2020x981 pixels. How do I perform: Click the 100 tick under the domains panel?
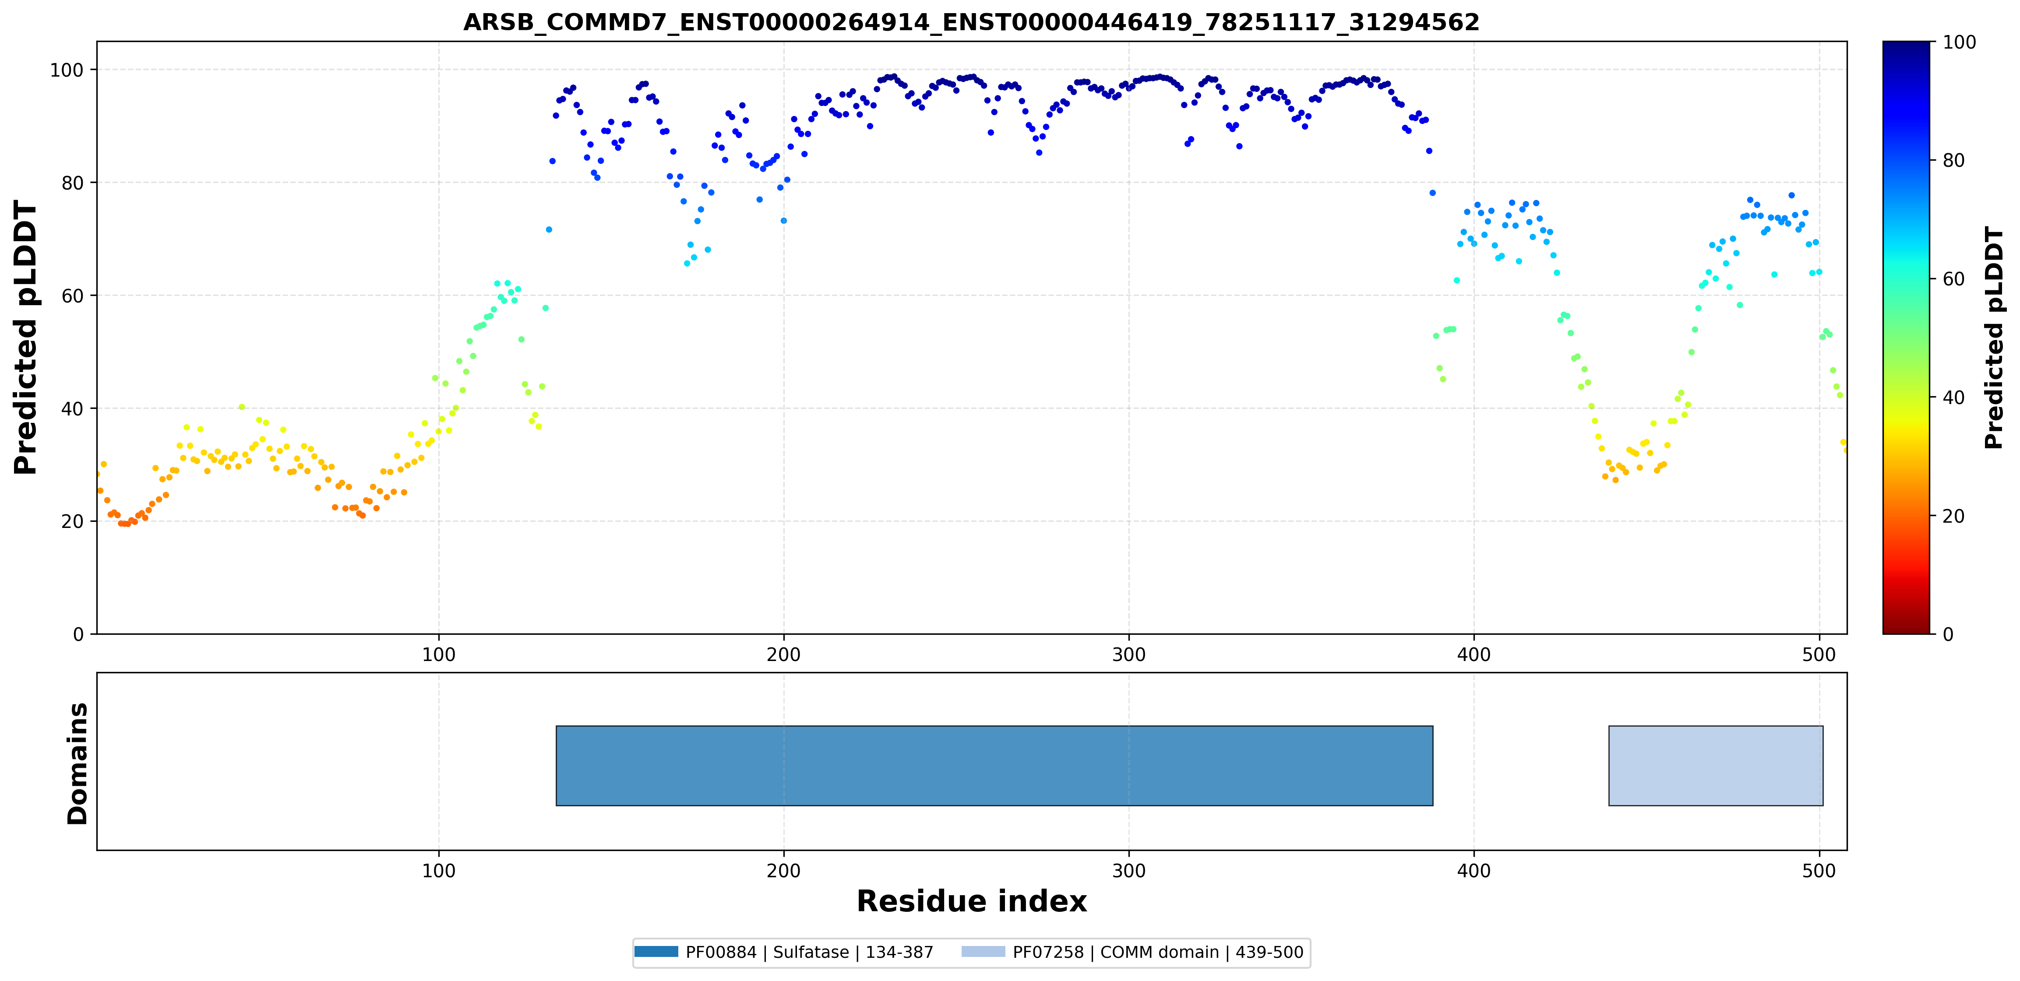click(438, 870)
